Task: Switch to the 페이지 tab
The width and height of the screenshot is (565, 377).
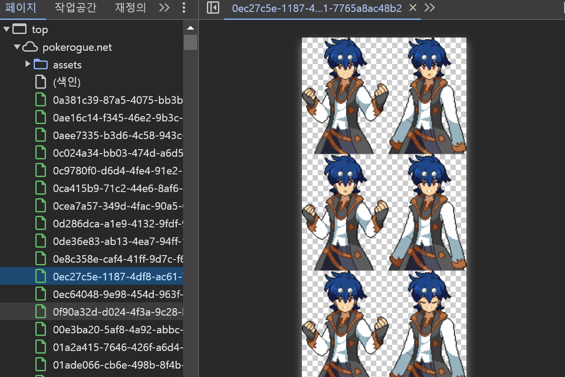Action: click(21, 8)
